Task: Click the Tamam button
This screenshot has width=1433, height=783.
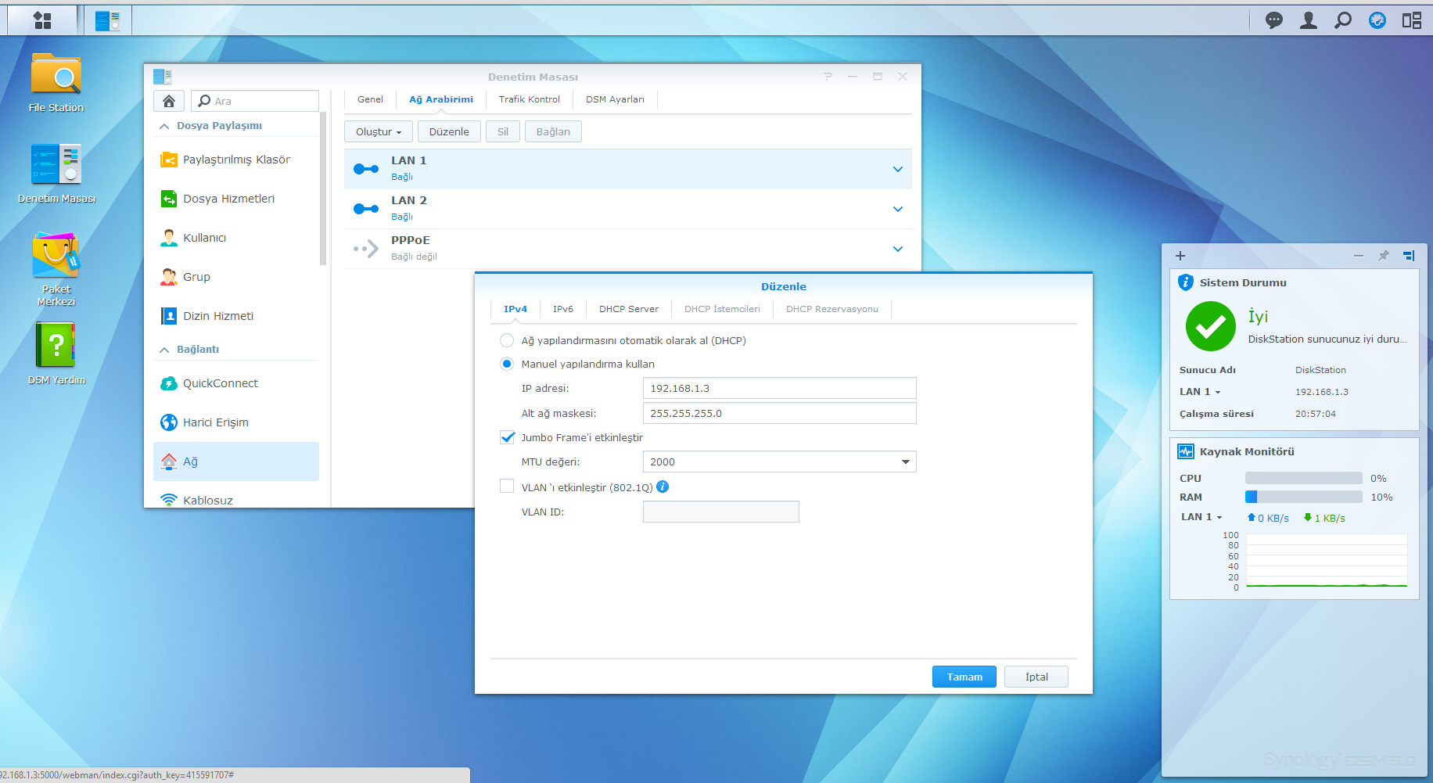Action: (964, 677)
